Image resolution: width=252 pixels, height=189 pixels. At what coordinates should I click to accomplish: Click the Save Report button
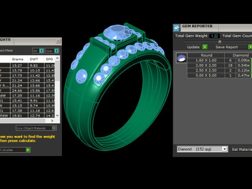(234, 47)
